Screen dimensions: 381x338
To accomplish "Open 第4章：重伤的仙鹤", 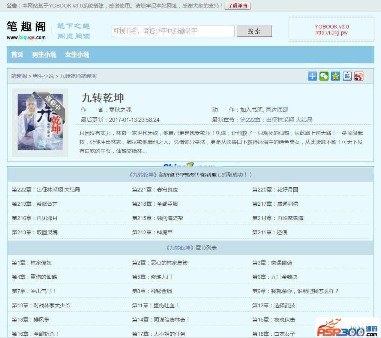I will point(34,277).
